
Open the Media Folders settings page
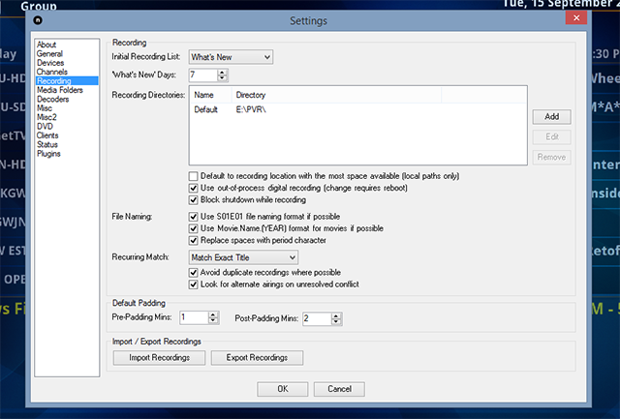(60, 90)
